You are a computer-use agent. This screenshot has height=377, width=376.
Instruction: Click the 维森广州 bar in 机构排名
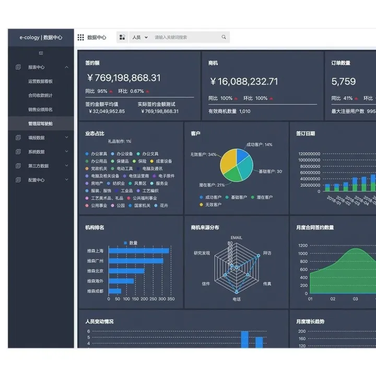136,261
